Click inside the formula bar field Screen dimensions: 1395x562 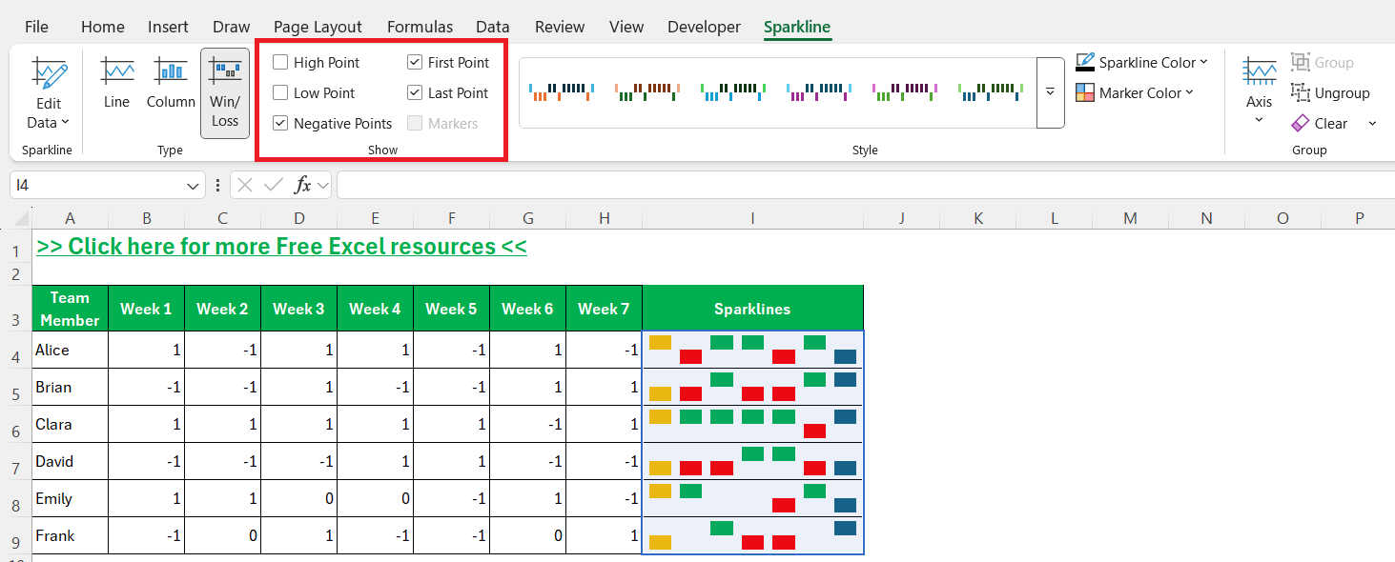tap(863, 185)
